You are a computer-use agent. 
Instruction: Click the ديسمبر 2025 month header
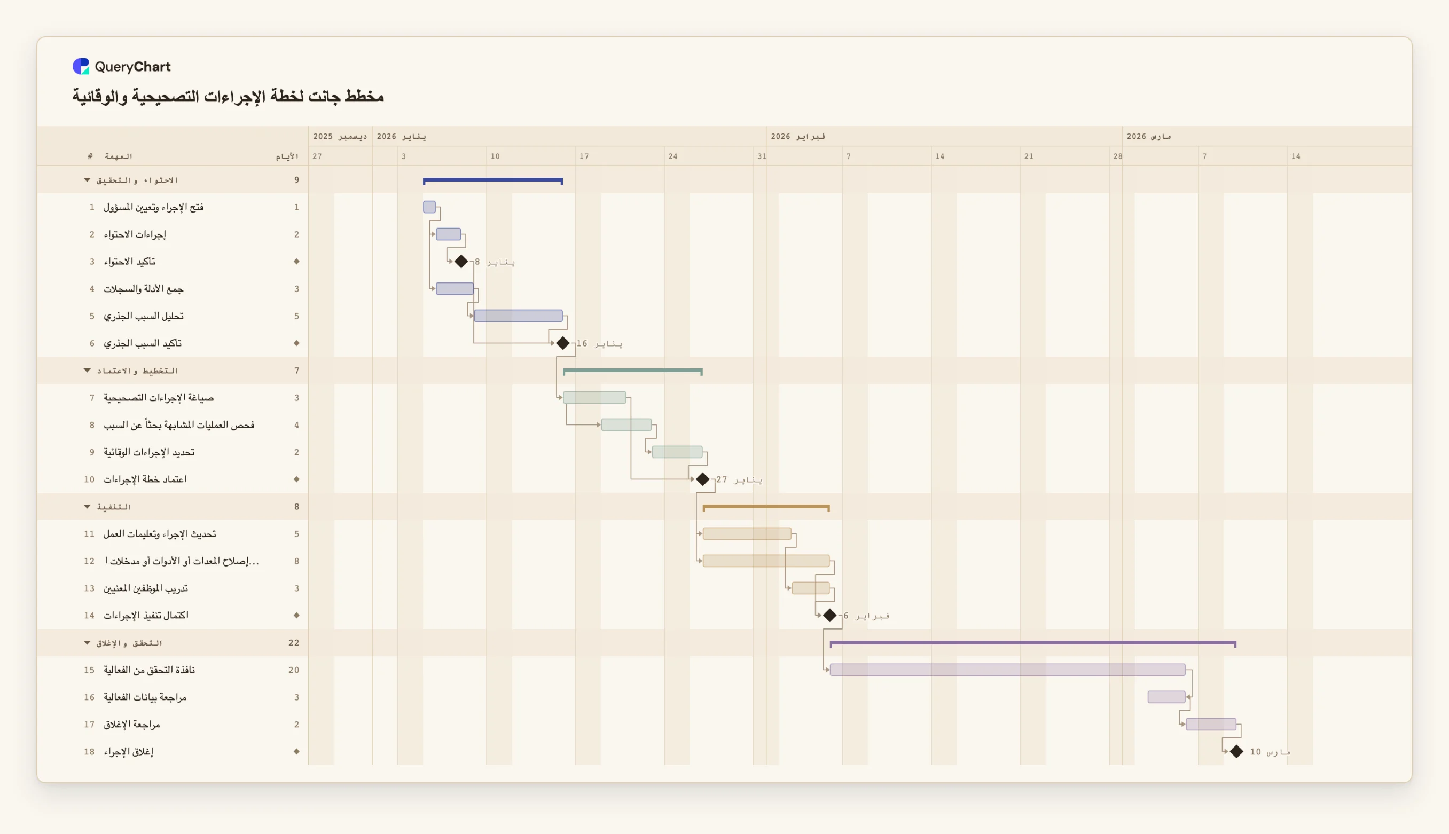(340, 136)
